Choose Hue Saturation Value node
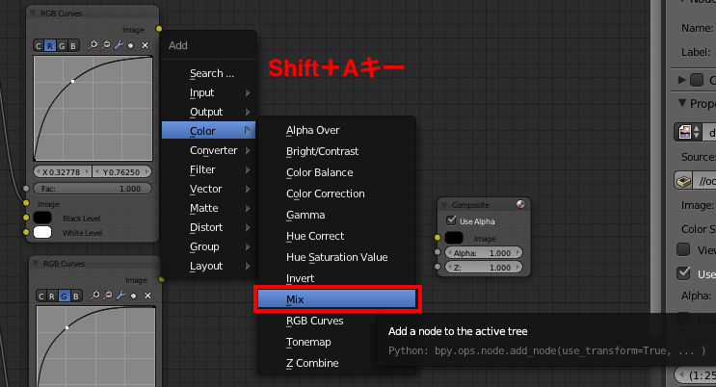The width and height of the screenshot is (716, 387). (x=337, y=257)
